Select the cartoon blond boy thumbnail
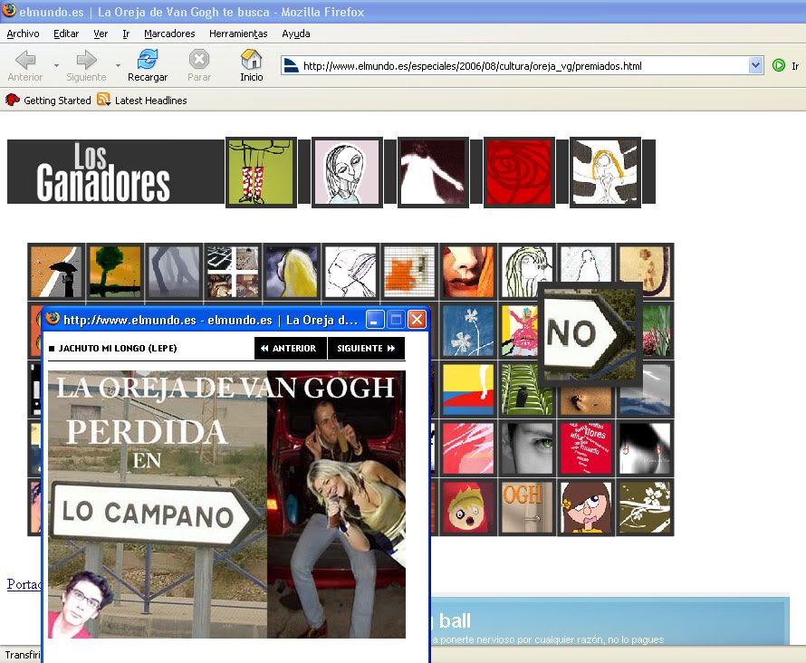Viewport: 806px width, 663px height. coord(468,507)
